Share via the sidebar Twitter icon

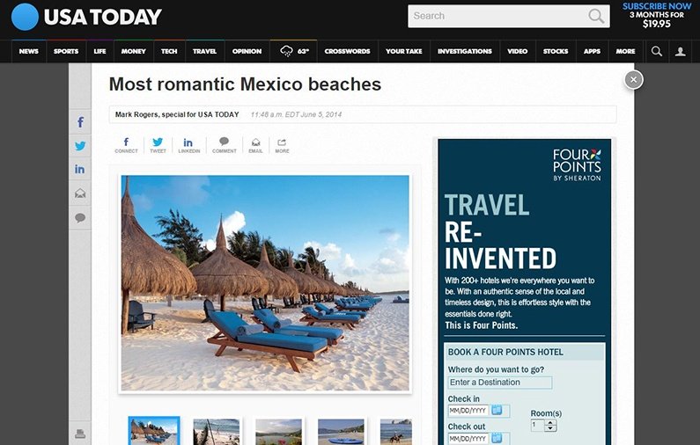[80, 146]
